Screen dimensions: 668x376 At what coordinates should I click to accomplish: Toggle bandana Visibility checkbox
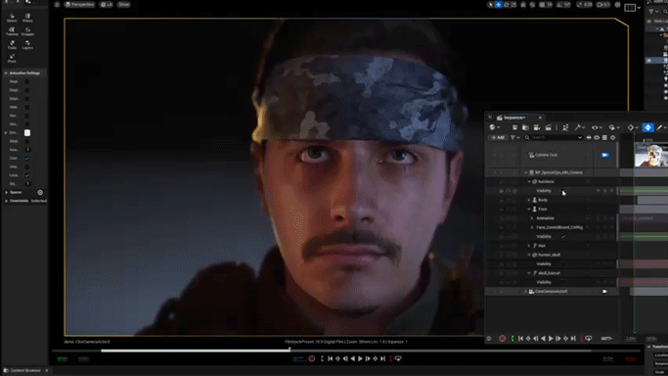pyautogui.click(x=563, y=191)
